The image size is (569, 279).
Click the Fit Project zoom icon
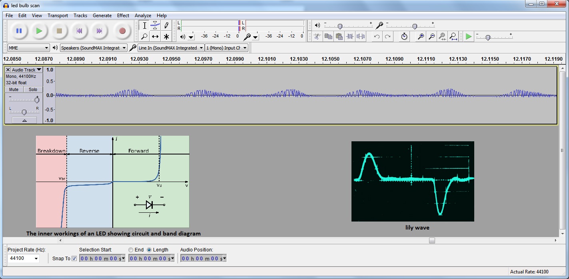[x=453, y=36]
